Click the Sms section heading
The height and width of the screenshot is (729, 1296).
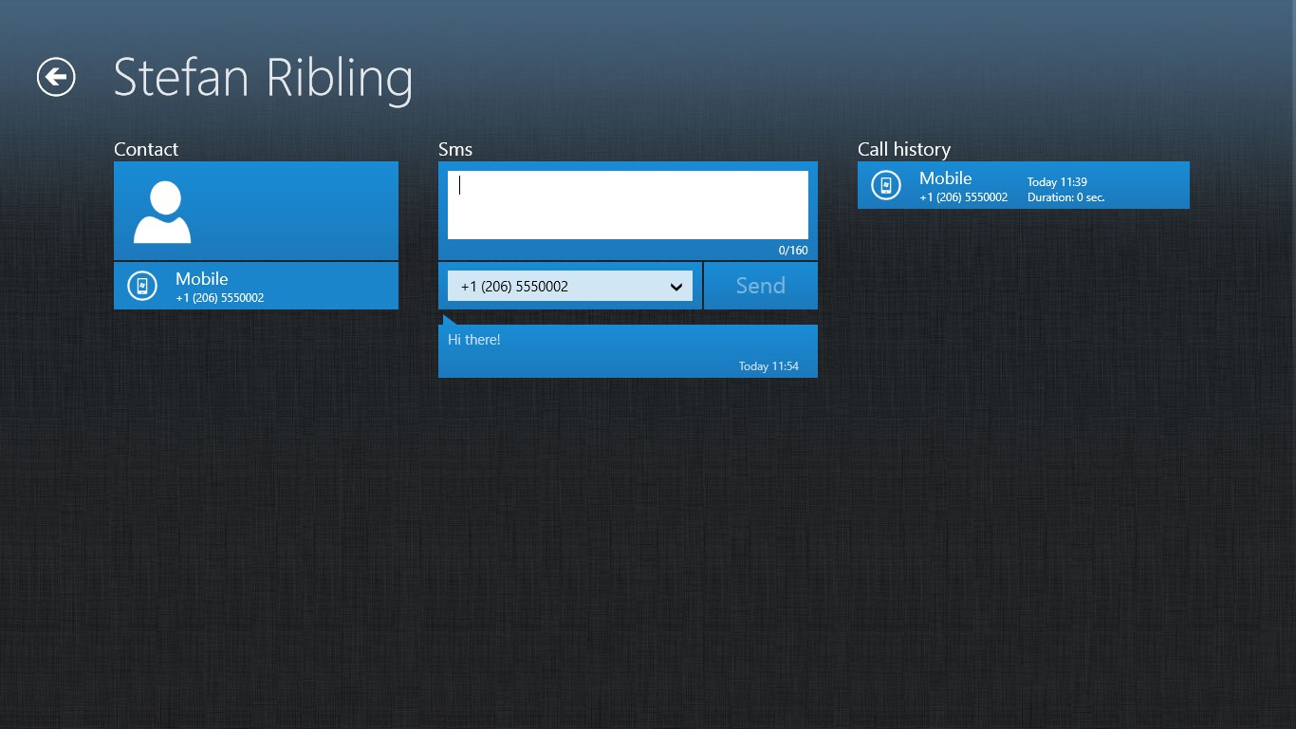455,149
